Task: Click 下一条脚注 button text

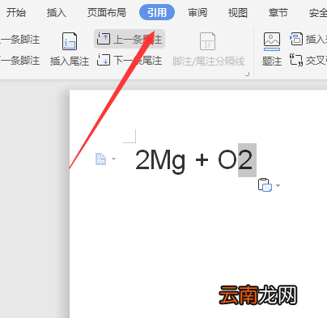Action: click(x=20, y=61)
